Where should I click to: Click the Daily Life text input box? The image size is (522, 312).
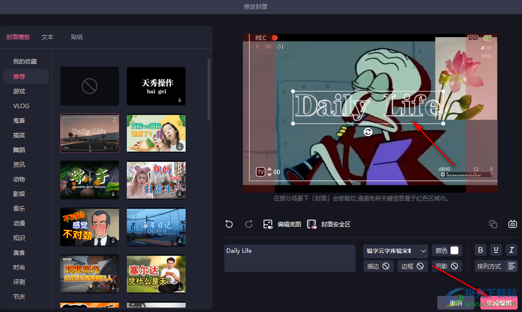coord(289,258)
